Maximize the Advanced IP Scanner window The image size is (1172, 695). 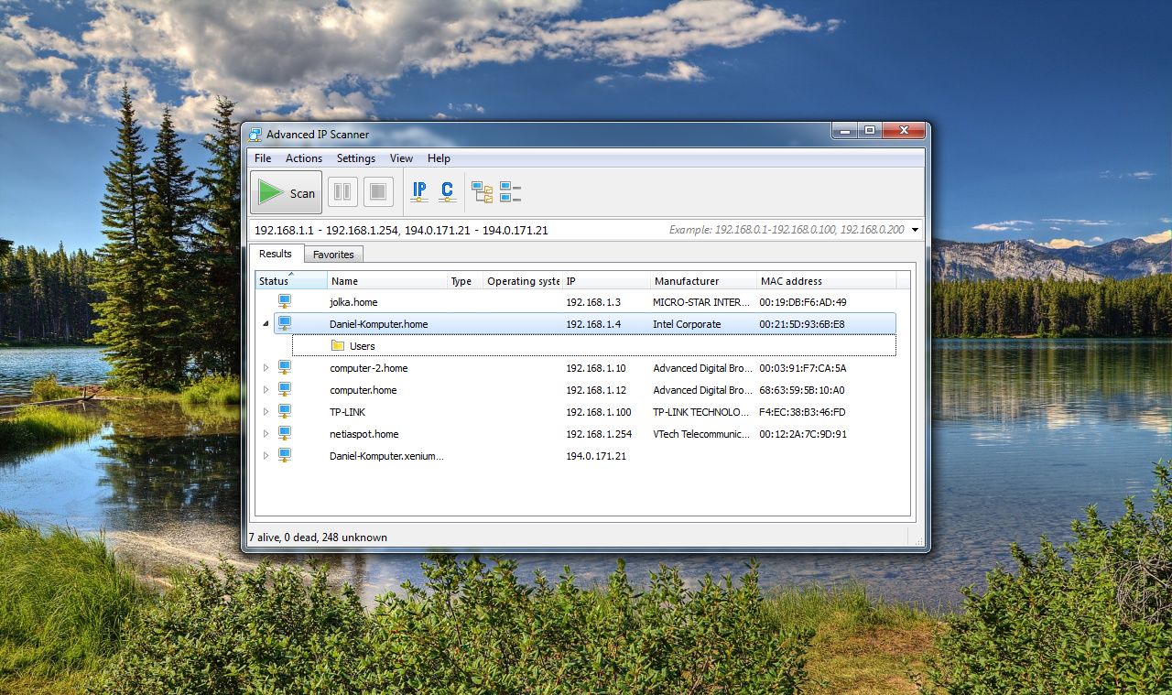click(870, 131)
